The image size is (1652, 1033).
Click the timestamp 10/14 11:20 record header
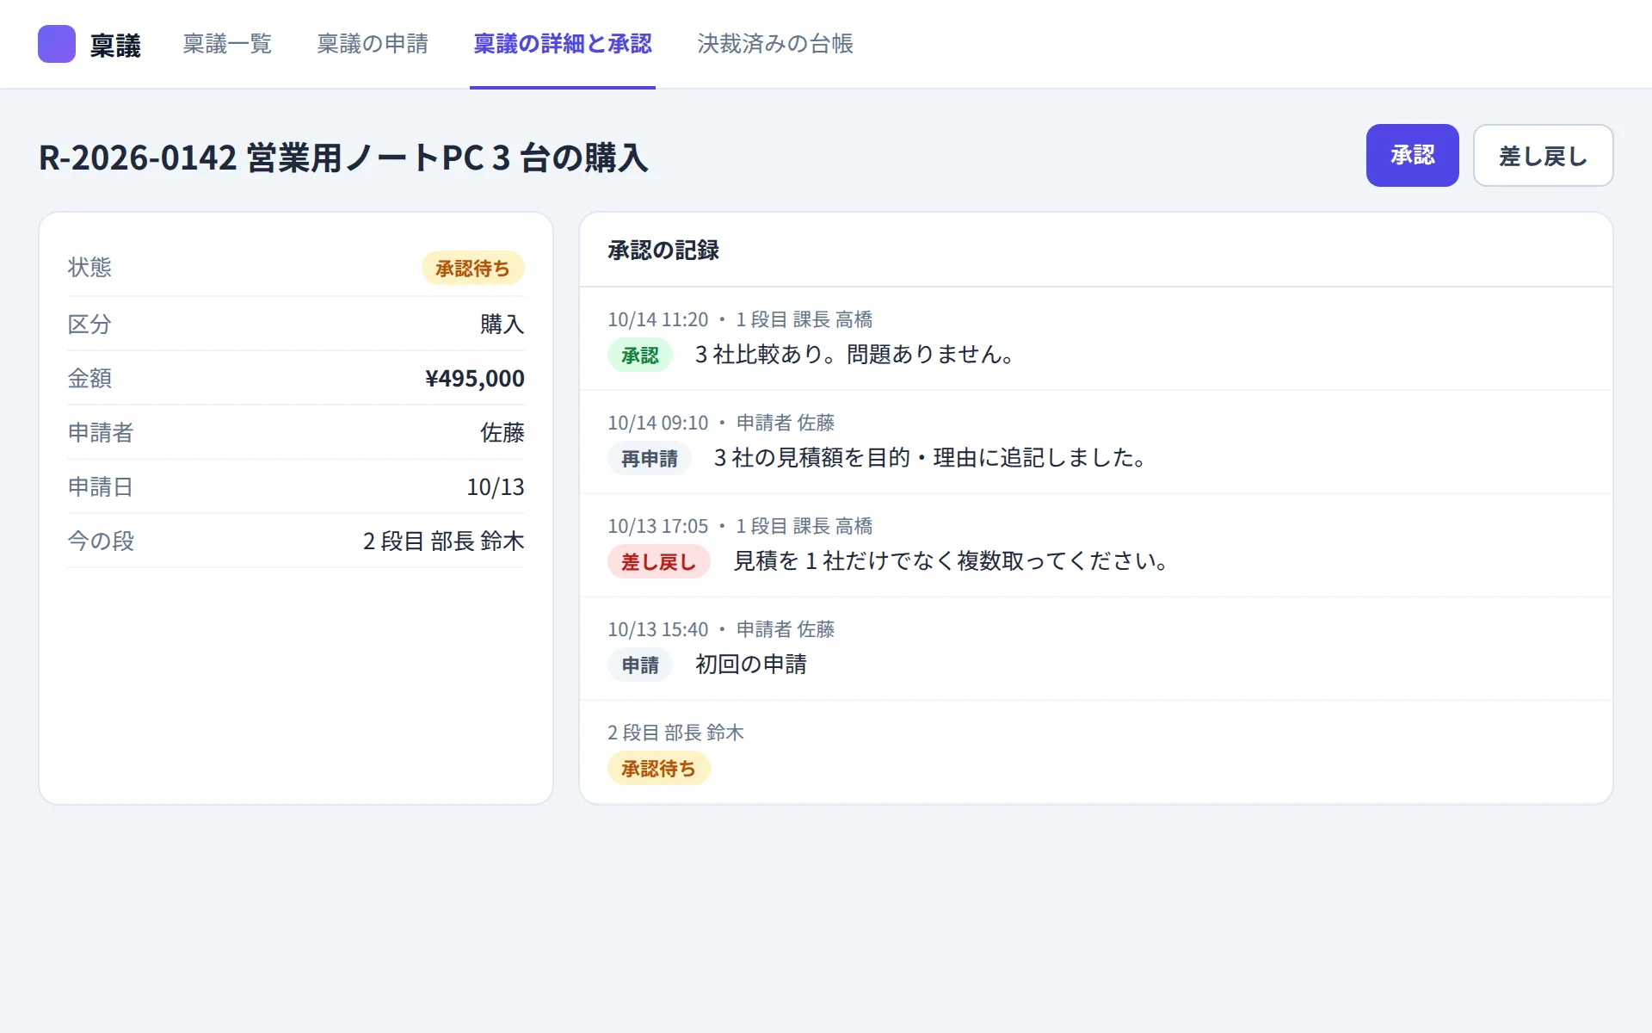coord(740,319)
